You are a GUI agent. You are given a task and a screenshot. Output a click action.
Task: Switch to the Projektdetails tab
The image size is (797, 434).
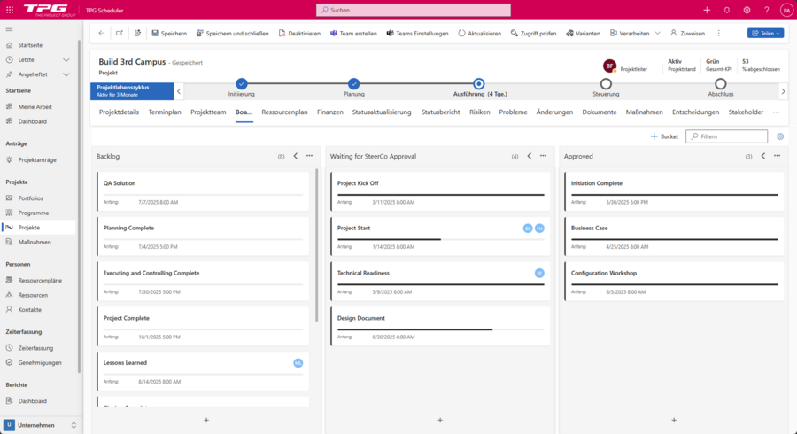point(119,112)
